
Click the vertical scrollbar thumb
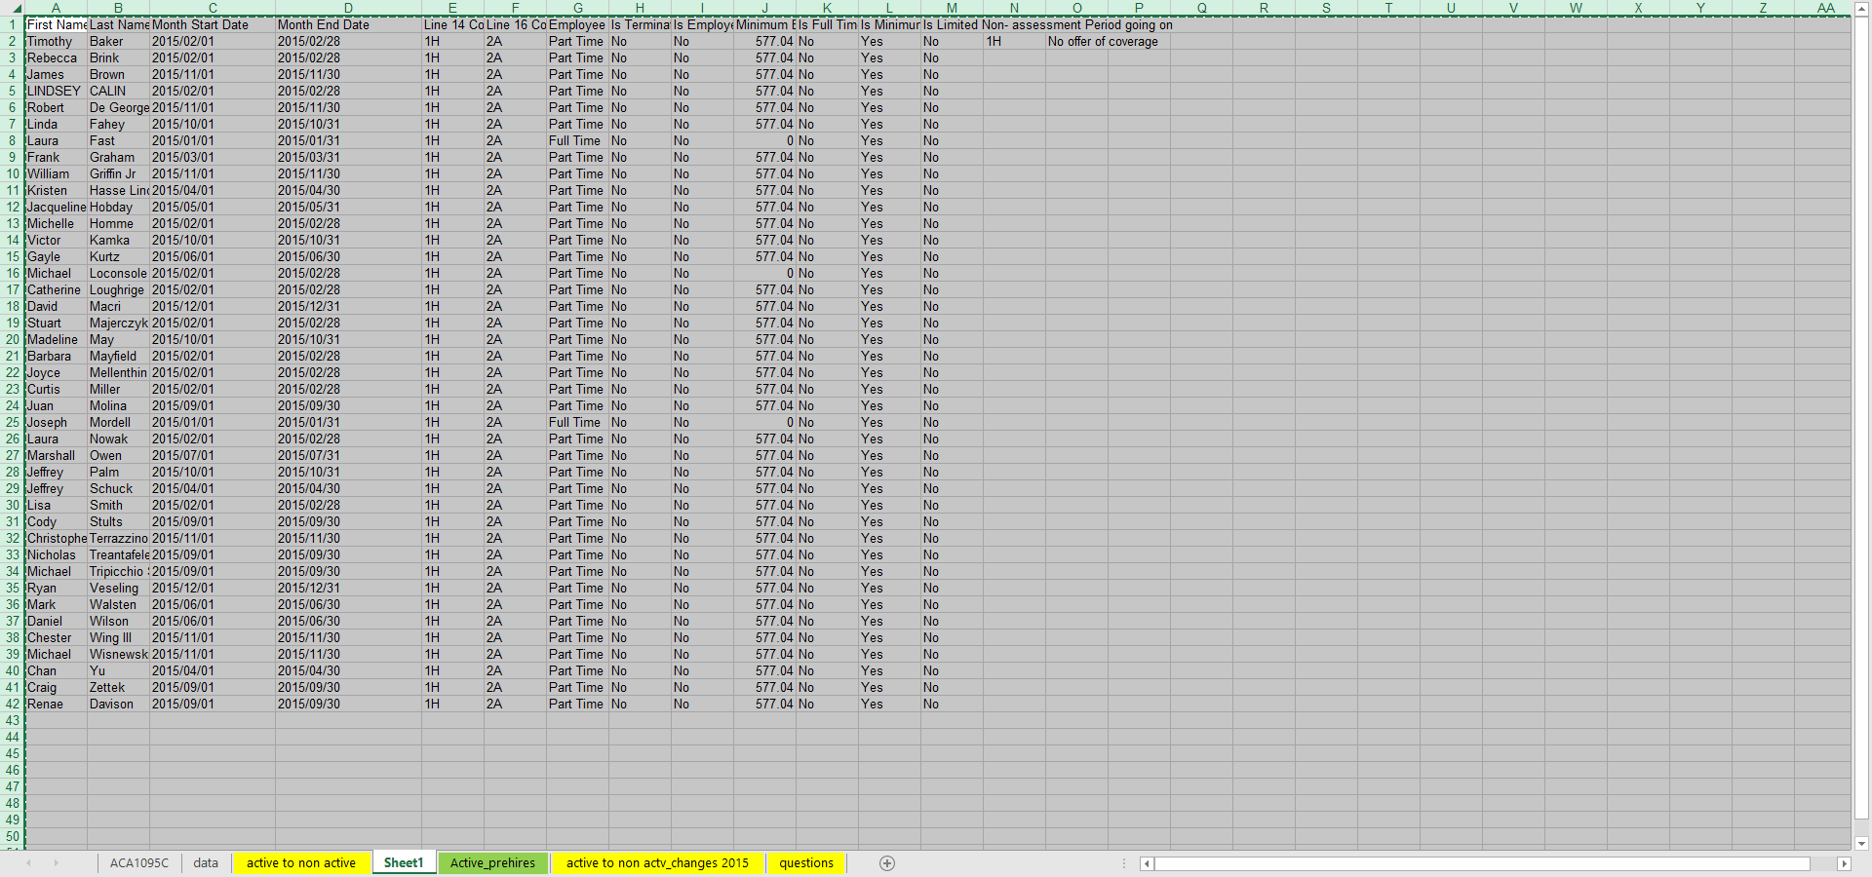pos(1862,390)
